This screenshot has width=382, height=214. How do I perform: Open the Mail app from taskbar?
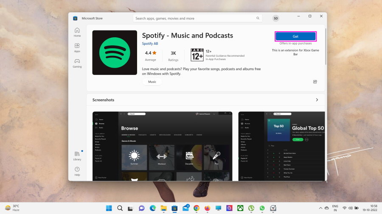185,208
